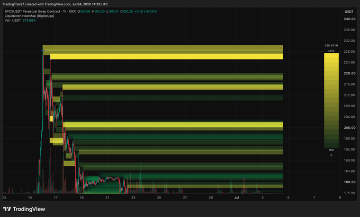
Task: Select the volume value 373.88 K
Action: pyautogui.click(x=29, y=21)
